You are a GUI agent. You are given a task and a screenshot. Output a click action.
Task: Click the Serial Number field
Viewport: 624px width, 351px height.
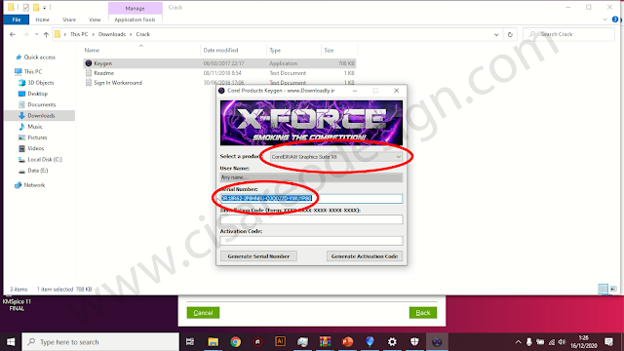(x=311, y=198)
